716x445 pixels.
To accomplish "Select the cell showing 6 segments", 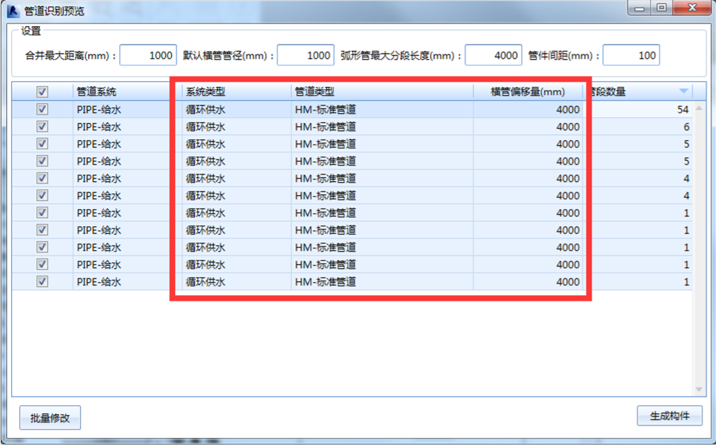I will (638, 127).
